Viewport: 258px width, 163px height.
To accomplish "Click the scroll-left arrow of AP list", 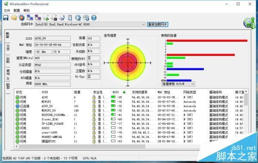I will pos(17,146).
